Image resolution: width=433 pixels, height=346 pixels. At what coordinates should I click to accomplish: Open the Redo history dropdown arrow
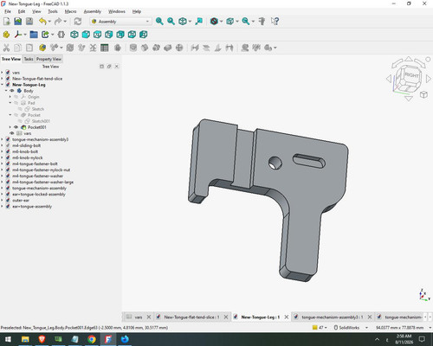click(65, 22)
